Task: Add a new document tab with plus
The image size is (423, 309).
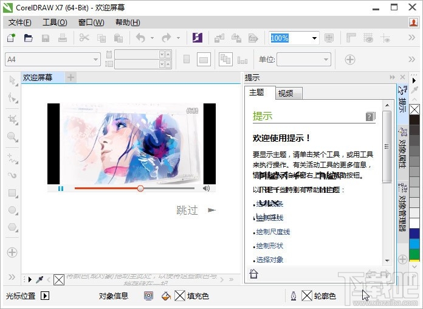Action: coord(70,78)
